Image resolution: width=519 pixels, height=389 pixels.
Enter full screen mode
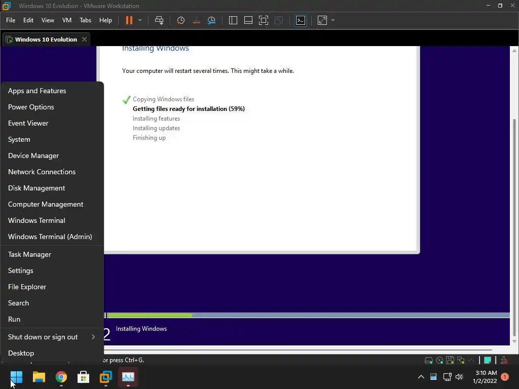tap(264, 20)
